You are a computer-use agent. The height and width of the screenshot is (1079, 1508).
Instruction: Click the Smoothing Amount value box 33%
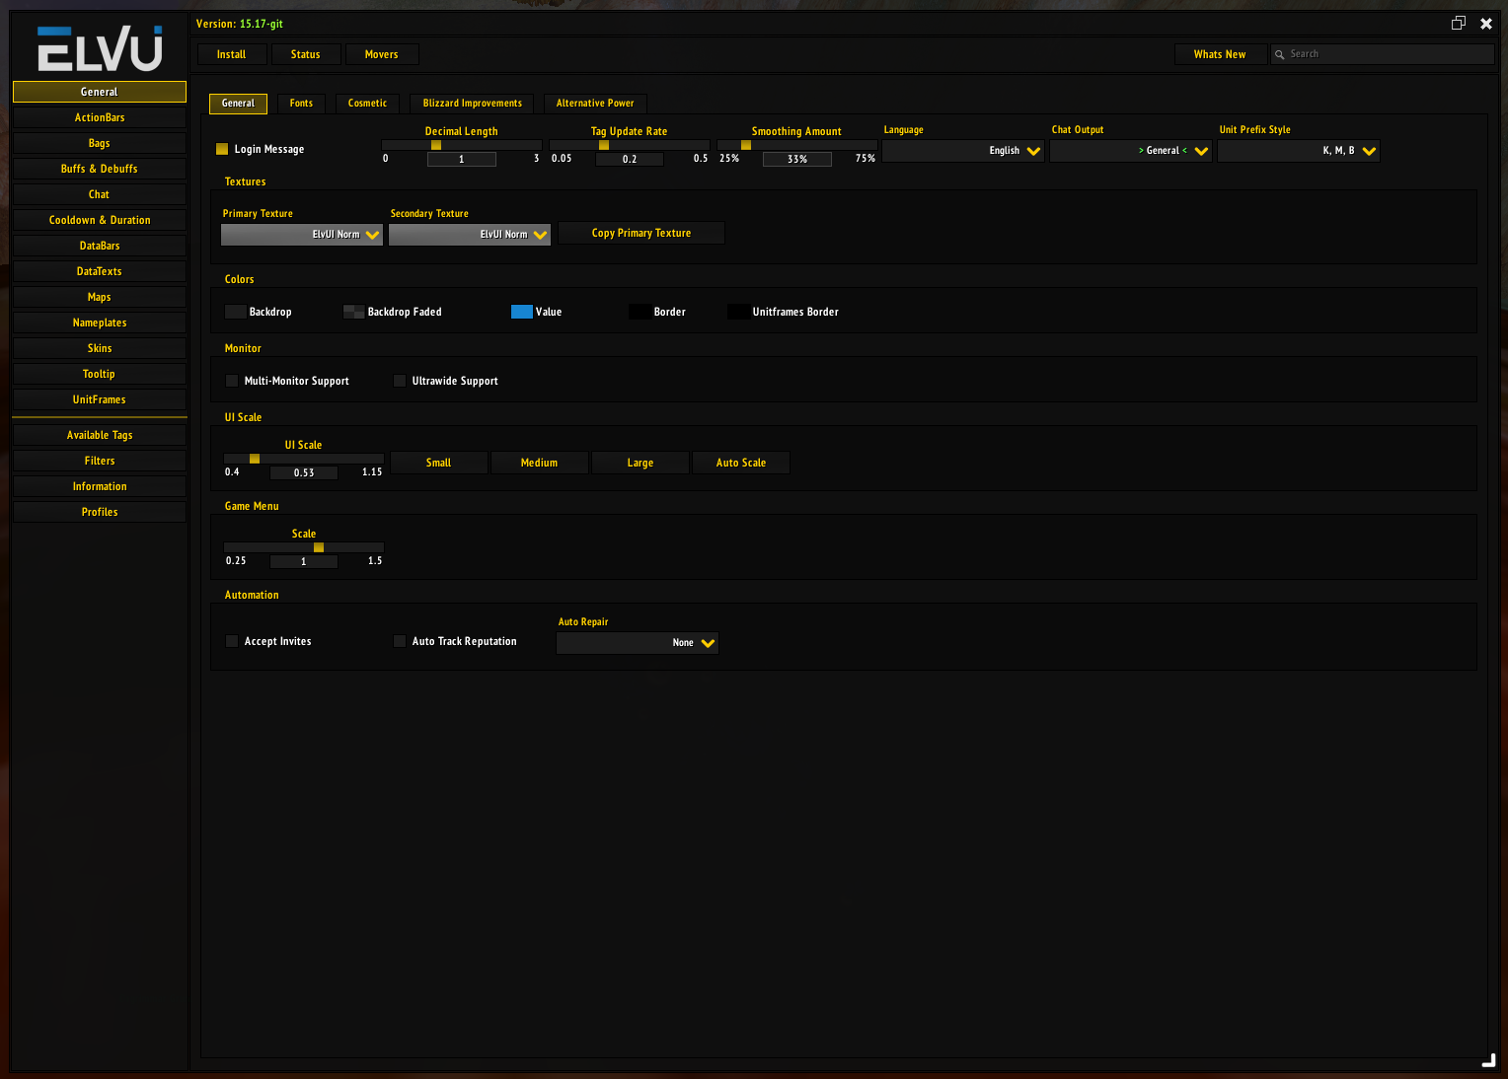tap(797, 160)
